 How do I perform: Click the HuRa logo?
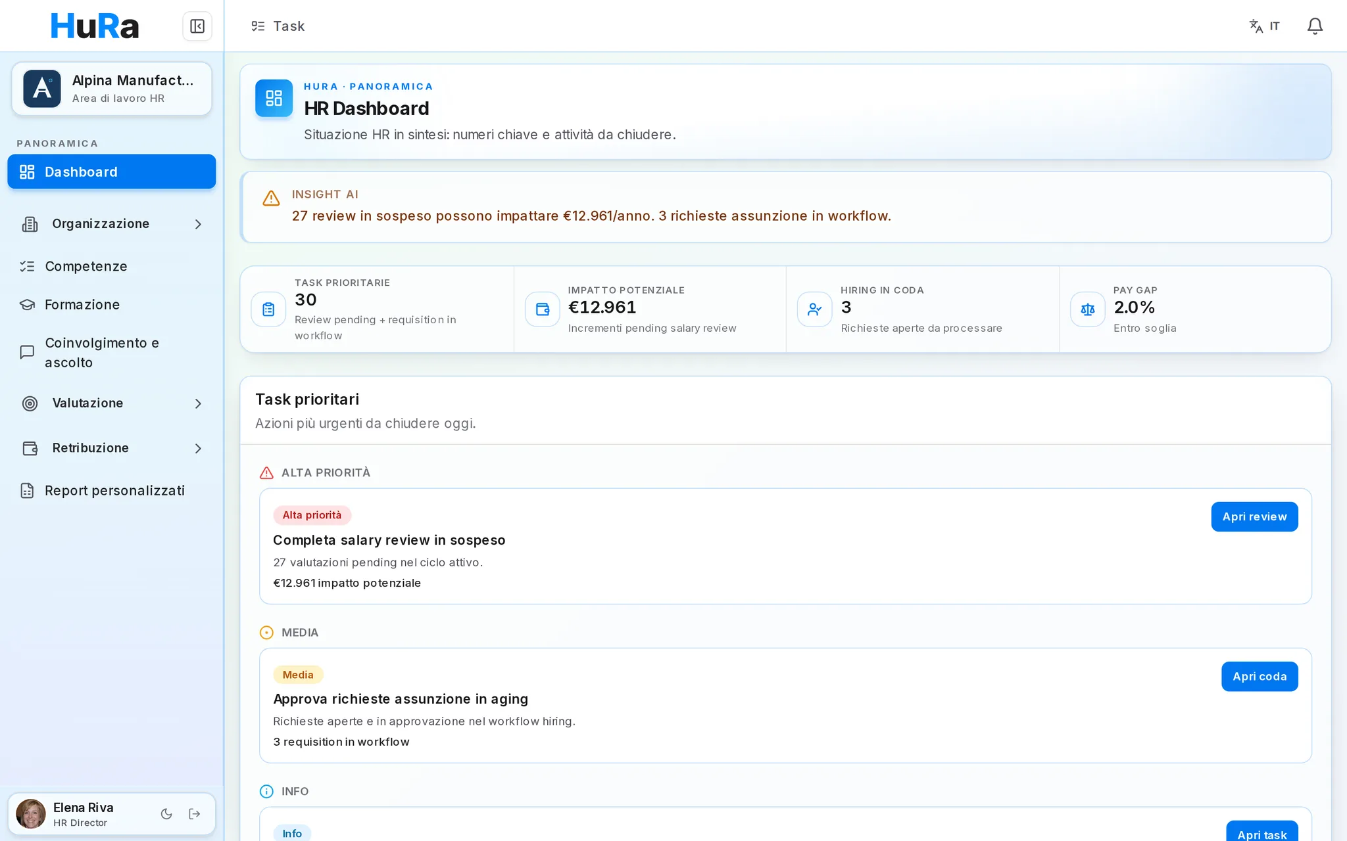click(x=95, y=26)
